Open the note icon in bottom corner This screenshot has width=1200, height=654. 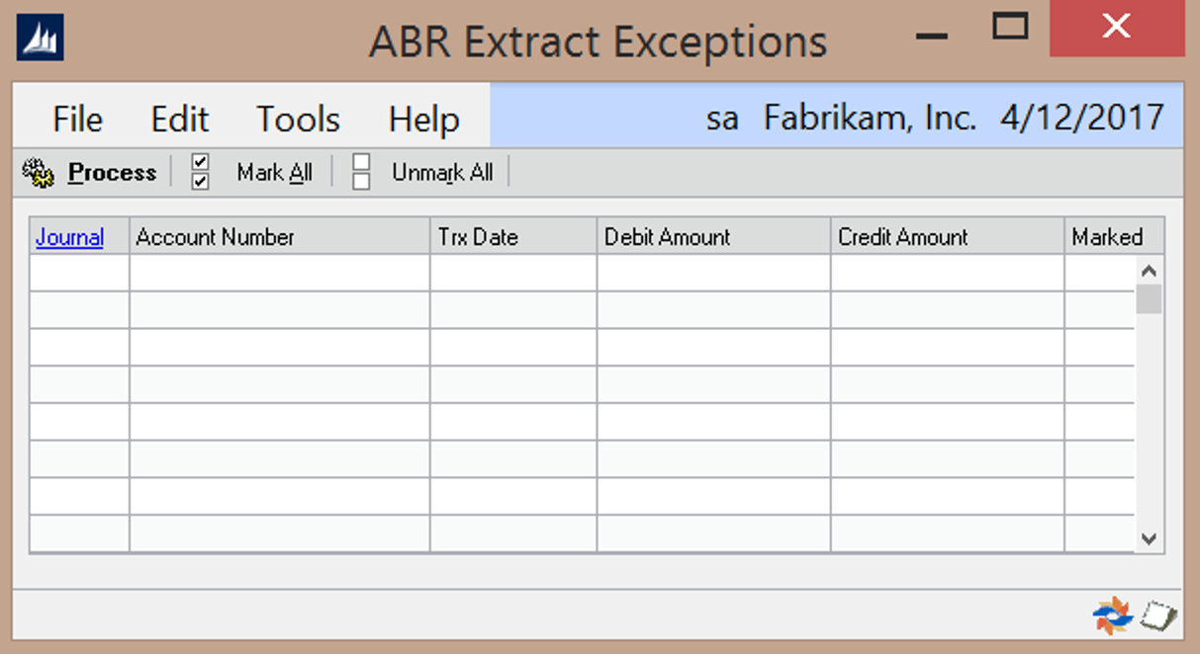1157,616
